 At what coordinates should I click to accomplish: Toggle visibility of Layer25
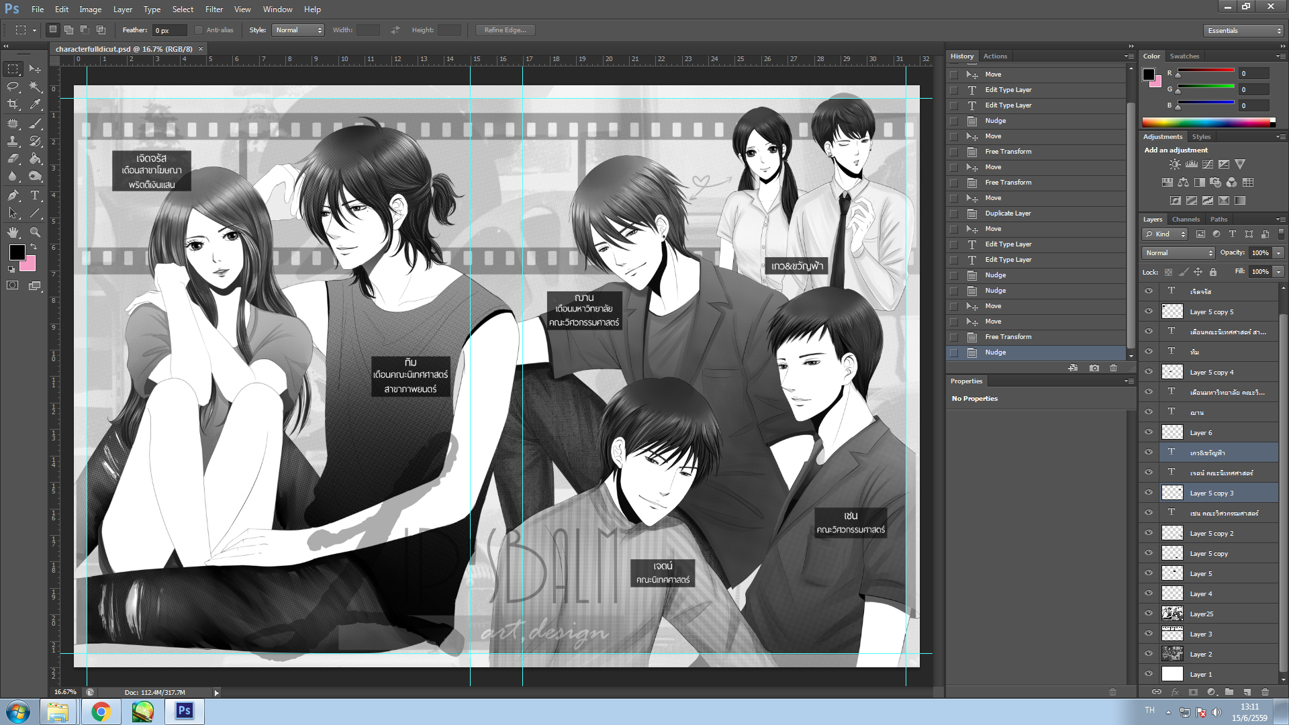[x=1149, y=614]
